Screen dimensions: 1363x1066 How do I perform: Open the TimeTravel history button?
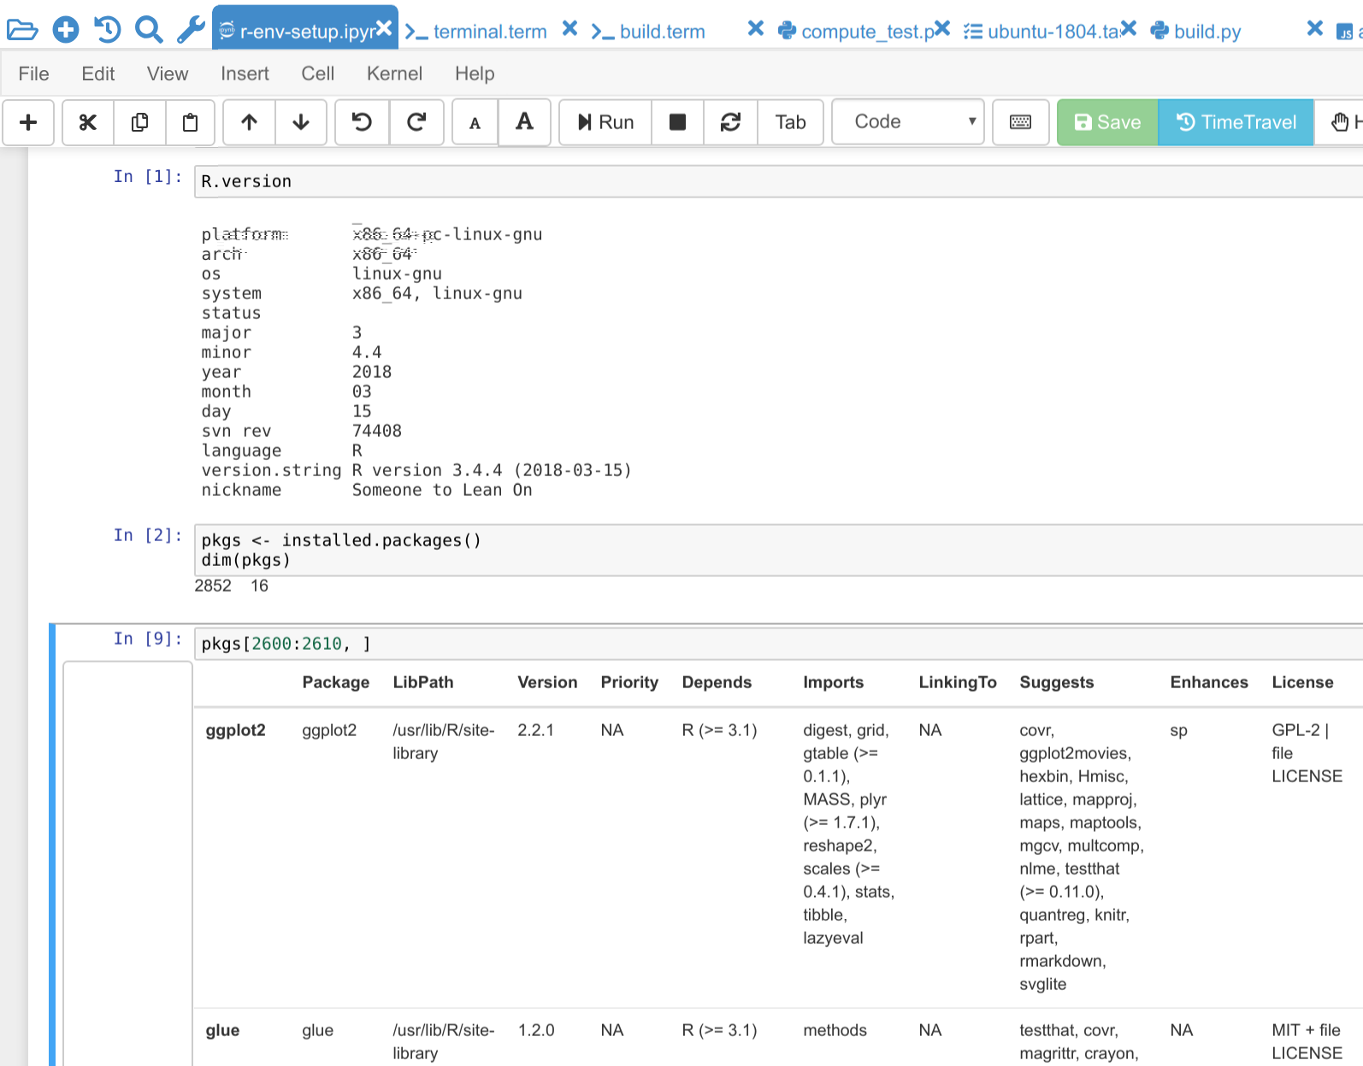[x=1236, y=122]
